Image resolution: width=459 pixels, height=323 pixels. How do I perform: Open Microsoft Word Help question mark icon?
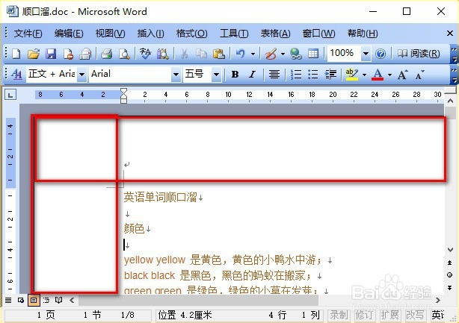(x=381, y=54)
